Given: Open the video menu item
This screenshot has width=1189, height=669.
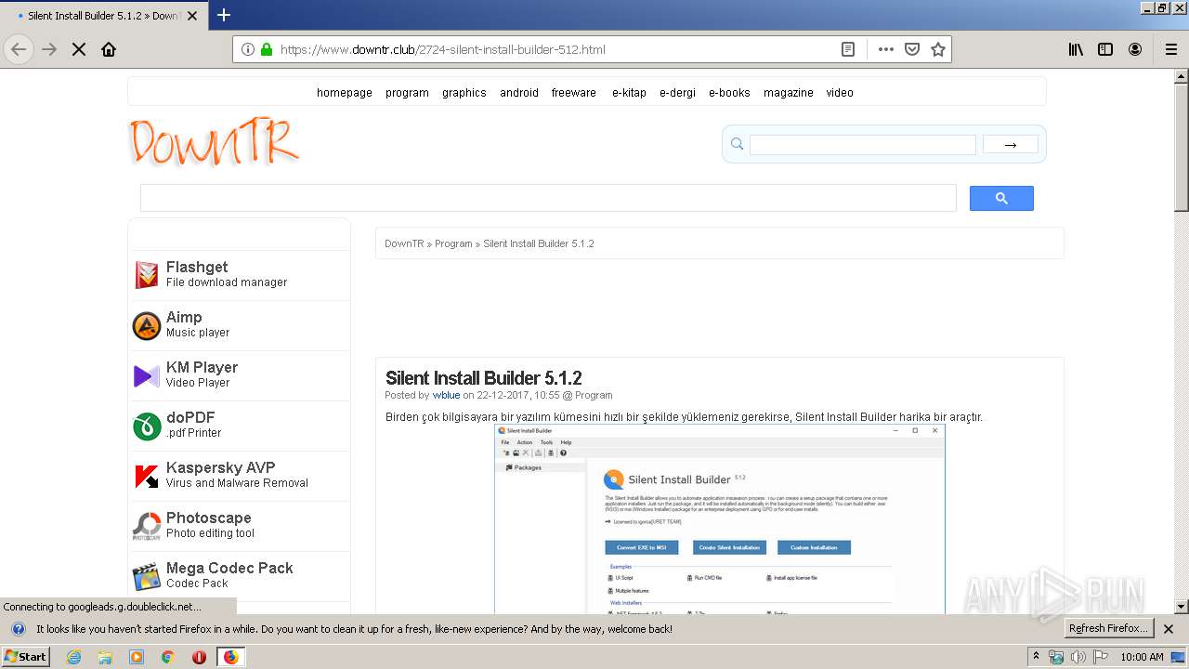Looking at the screenshot, I should pyautogui.click(x=840, y=92).
